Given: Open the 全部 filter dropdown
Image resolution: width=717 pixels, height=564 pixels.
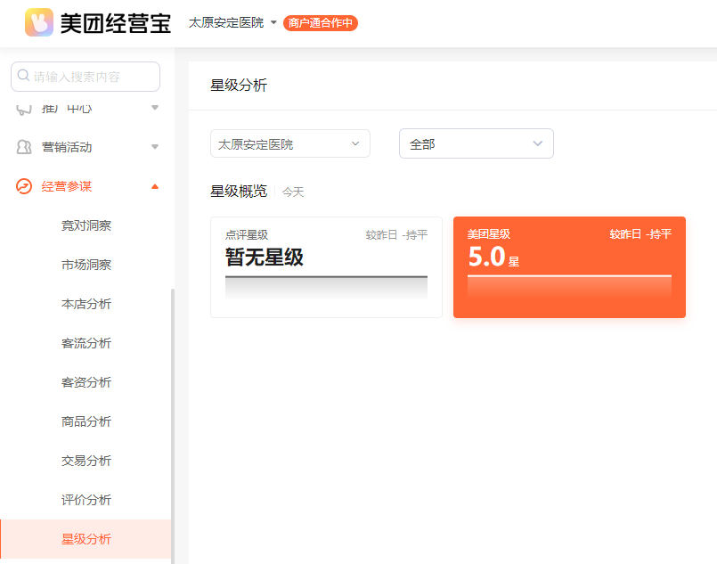Looking at the screenshot, I should tap(476, 143).
